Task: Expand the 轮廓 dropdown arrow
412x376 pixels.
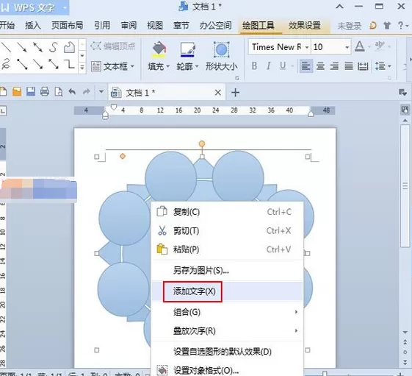Action: click(197, 67)
